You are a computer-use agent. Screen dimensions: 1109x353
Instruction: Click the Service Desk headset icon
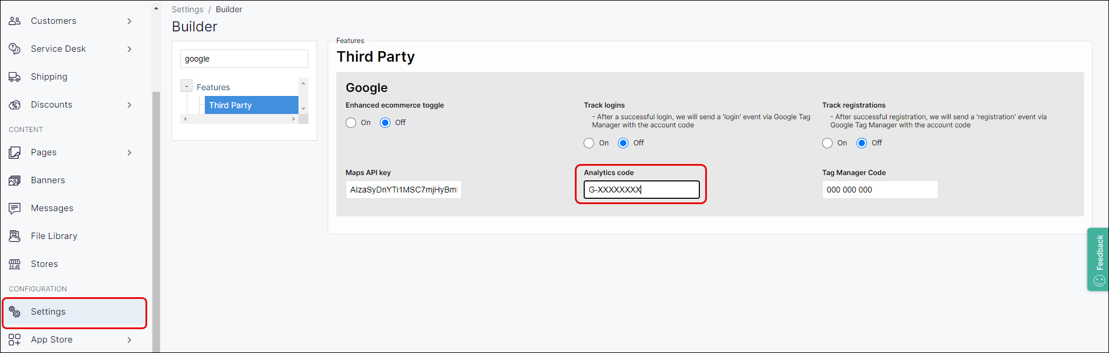coord(15,49)
